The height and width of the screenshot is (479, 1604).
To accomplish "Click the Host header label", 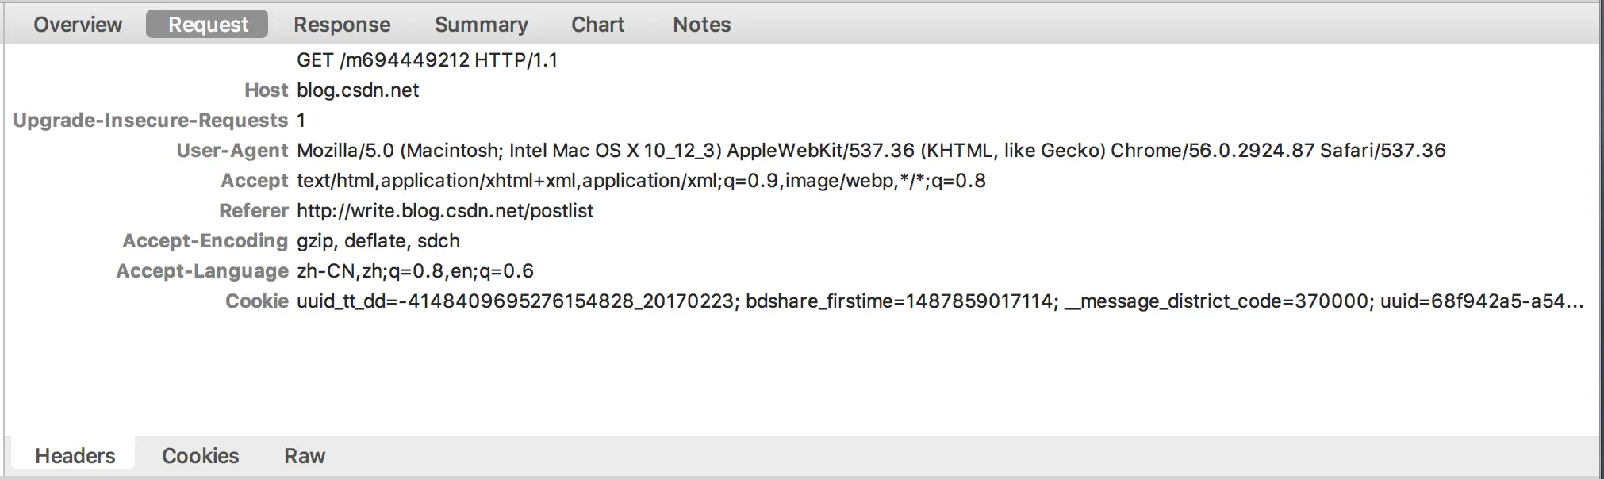I will 266,90.
